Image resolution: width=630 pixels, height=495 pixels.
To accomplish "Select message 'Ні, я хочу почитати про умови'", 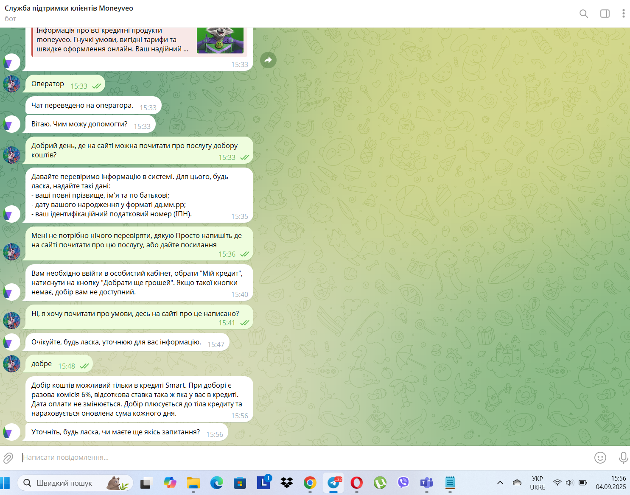I will (x=139, y=317).
